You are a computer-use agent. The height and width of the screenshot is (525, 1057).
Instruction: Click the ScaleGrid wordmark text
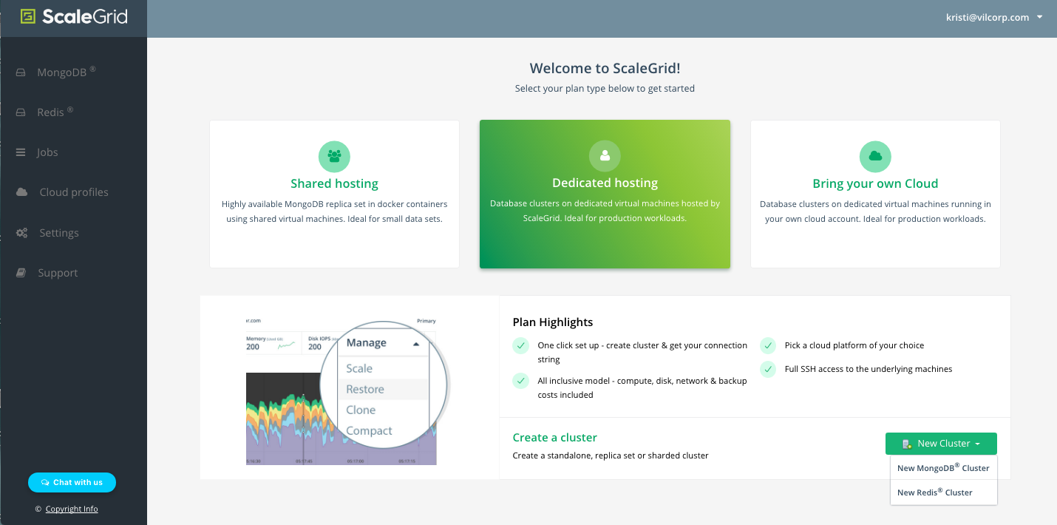(84, 17)
